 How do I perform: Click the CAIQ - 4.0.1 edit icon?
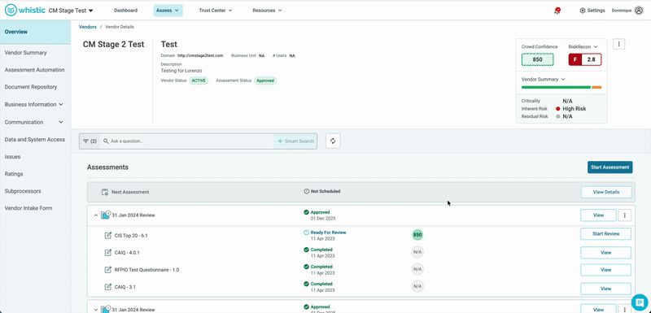tap(108, 253)
